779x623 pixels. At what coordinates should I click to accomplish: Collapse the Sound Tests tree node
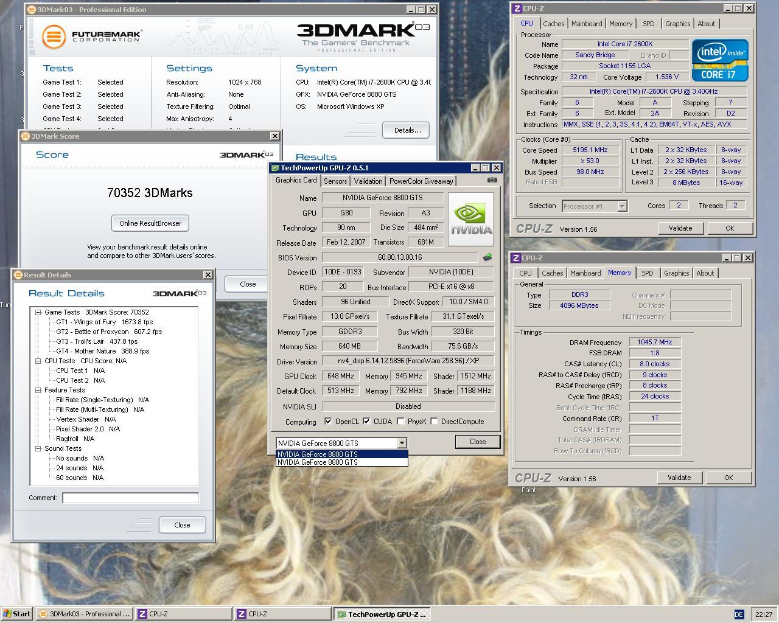(38, 448)
